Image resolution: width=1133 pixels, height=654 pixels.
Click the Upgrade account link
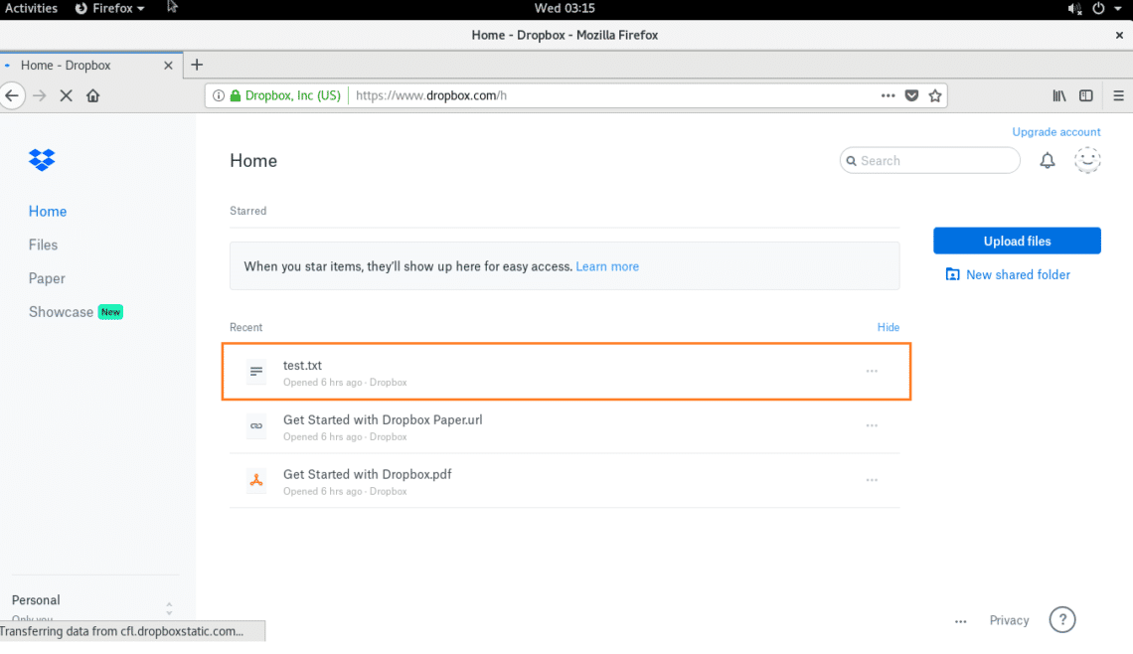coord(1055,132)
